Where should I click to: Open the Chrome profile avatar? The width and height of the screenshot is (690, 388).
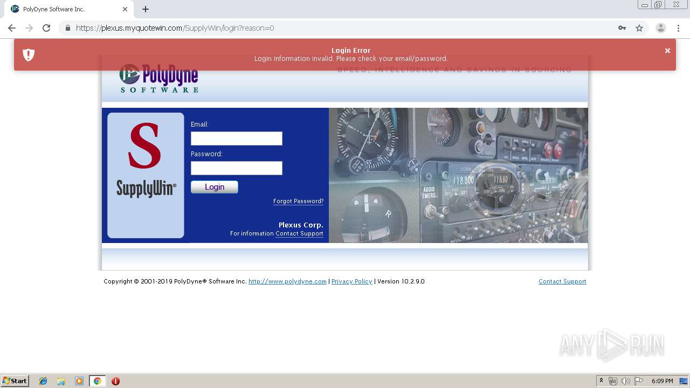[661, 28]
